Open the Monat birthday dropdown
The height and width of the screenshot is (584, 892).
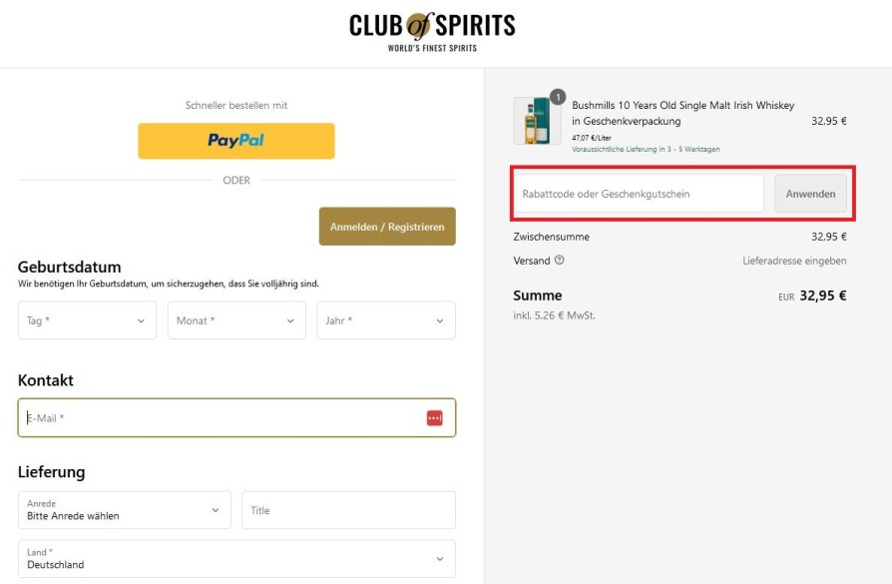coord(236,320)
